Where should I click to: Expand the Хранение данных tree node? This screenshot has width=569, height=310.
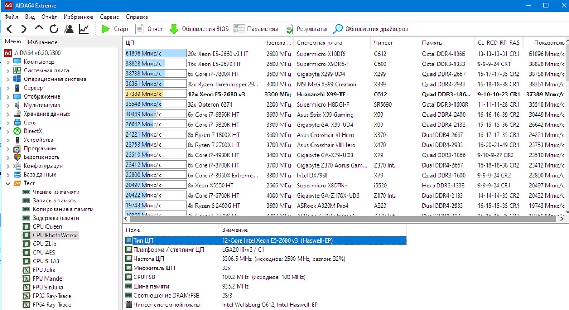[8, 114]
